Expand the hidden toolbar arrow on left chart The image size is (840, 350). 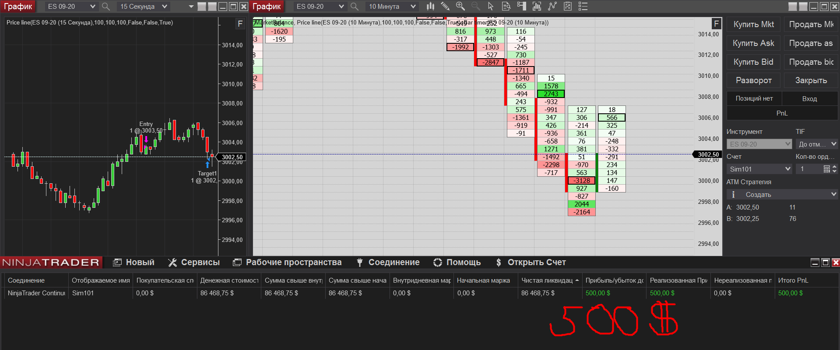coord(191,7)
